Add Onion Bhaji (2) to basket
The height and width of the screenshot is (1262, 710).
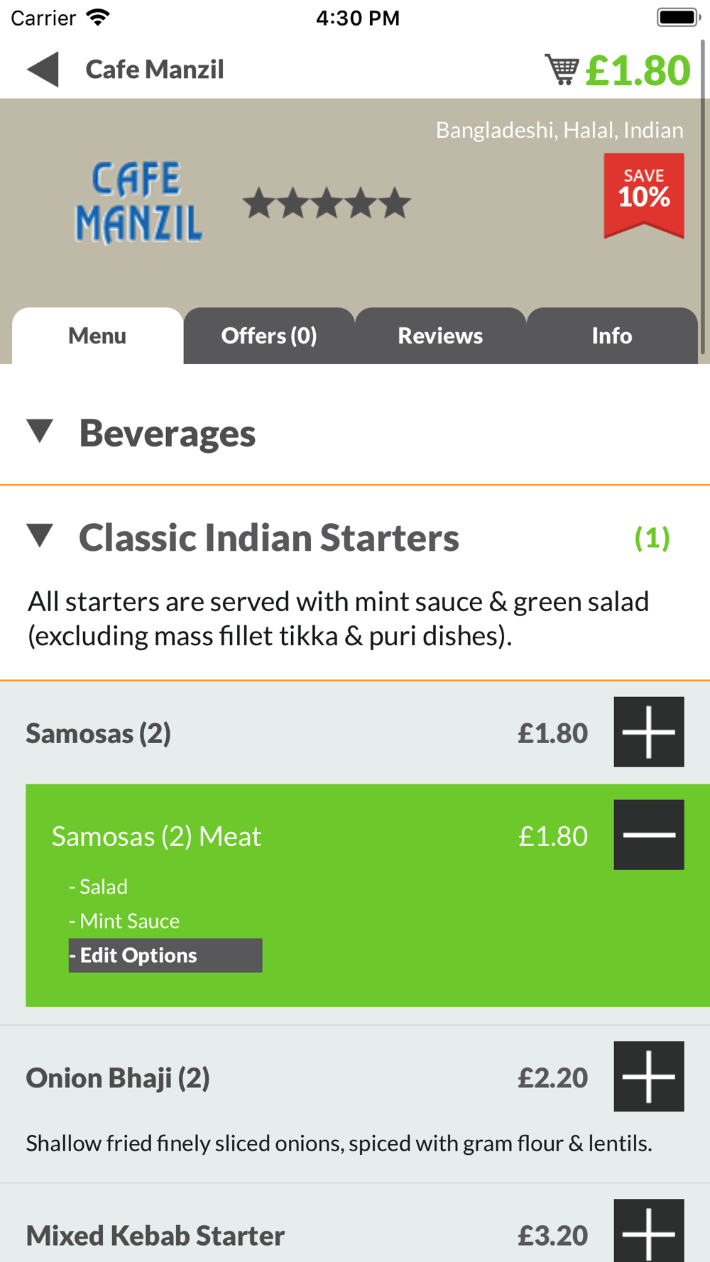tap(649, 1076)
